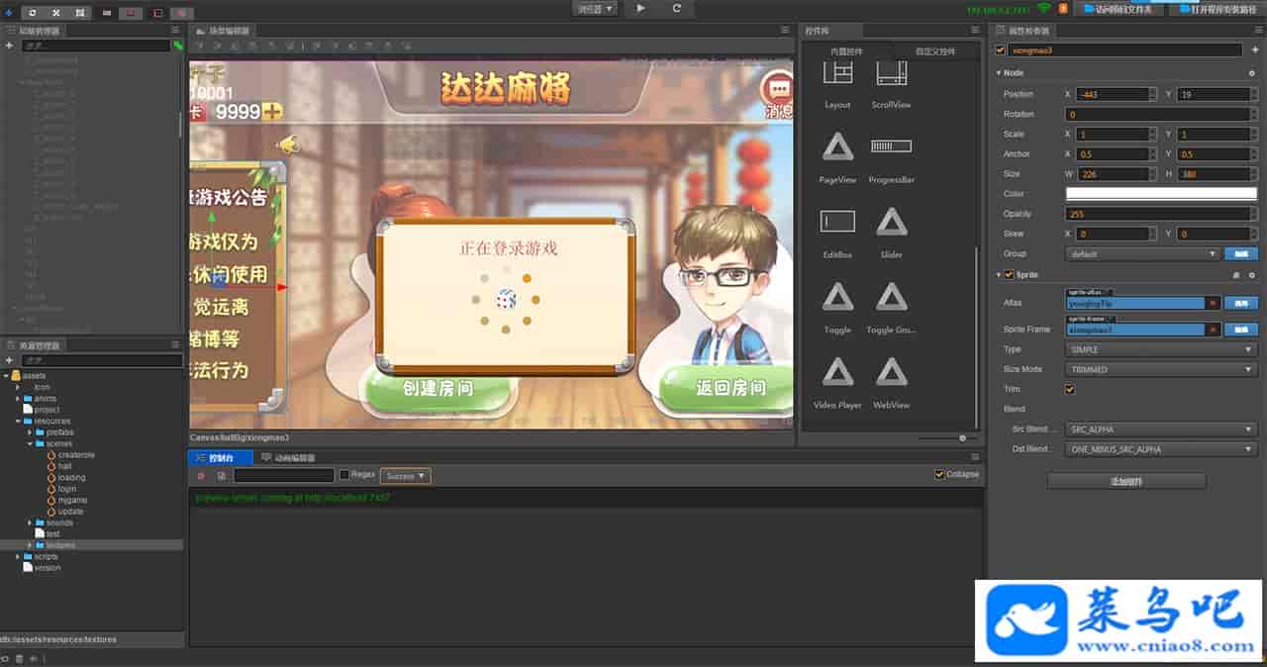Screen dimensions: 1267x667
Task: Open the hall scene file
Action: 64,466
